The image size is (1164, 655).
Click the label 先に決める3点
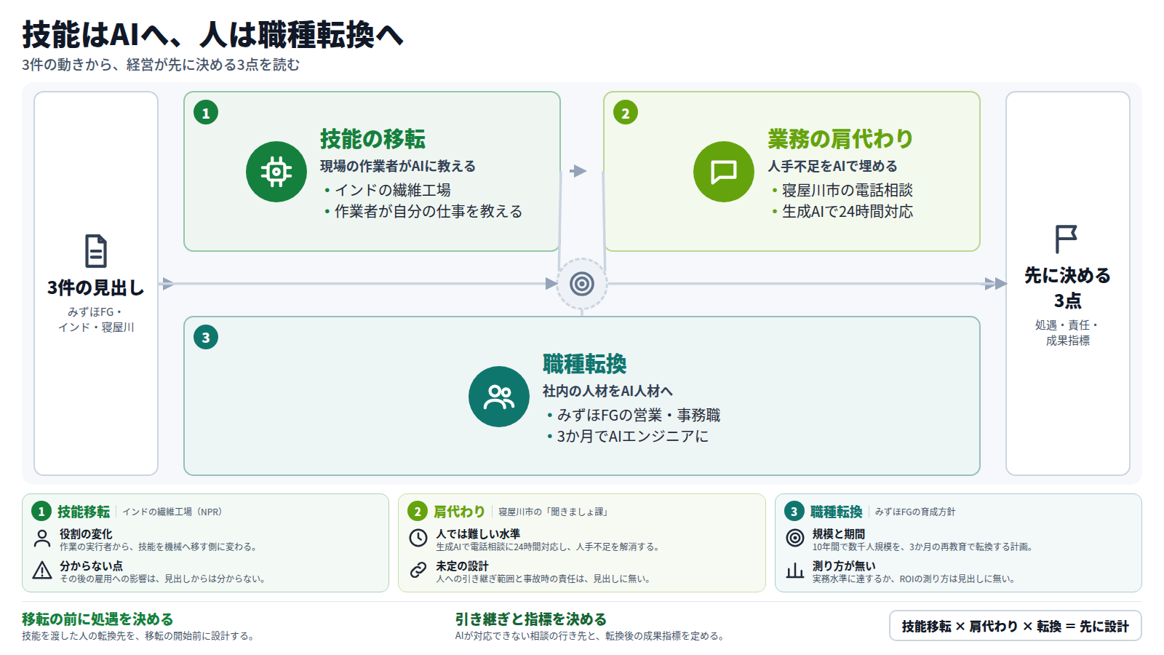[1067, 287]
